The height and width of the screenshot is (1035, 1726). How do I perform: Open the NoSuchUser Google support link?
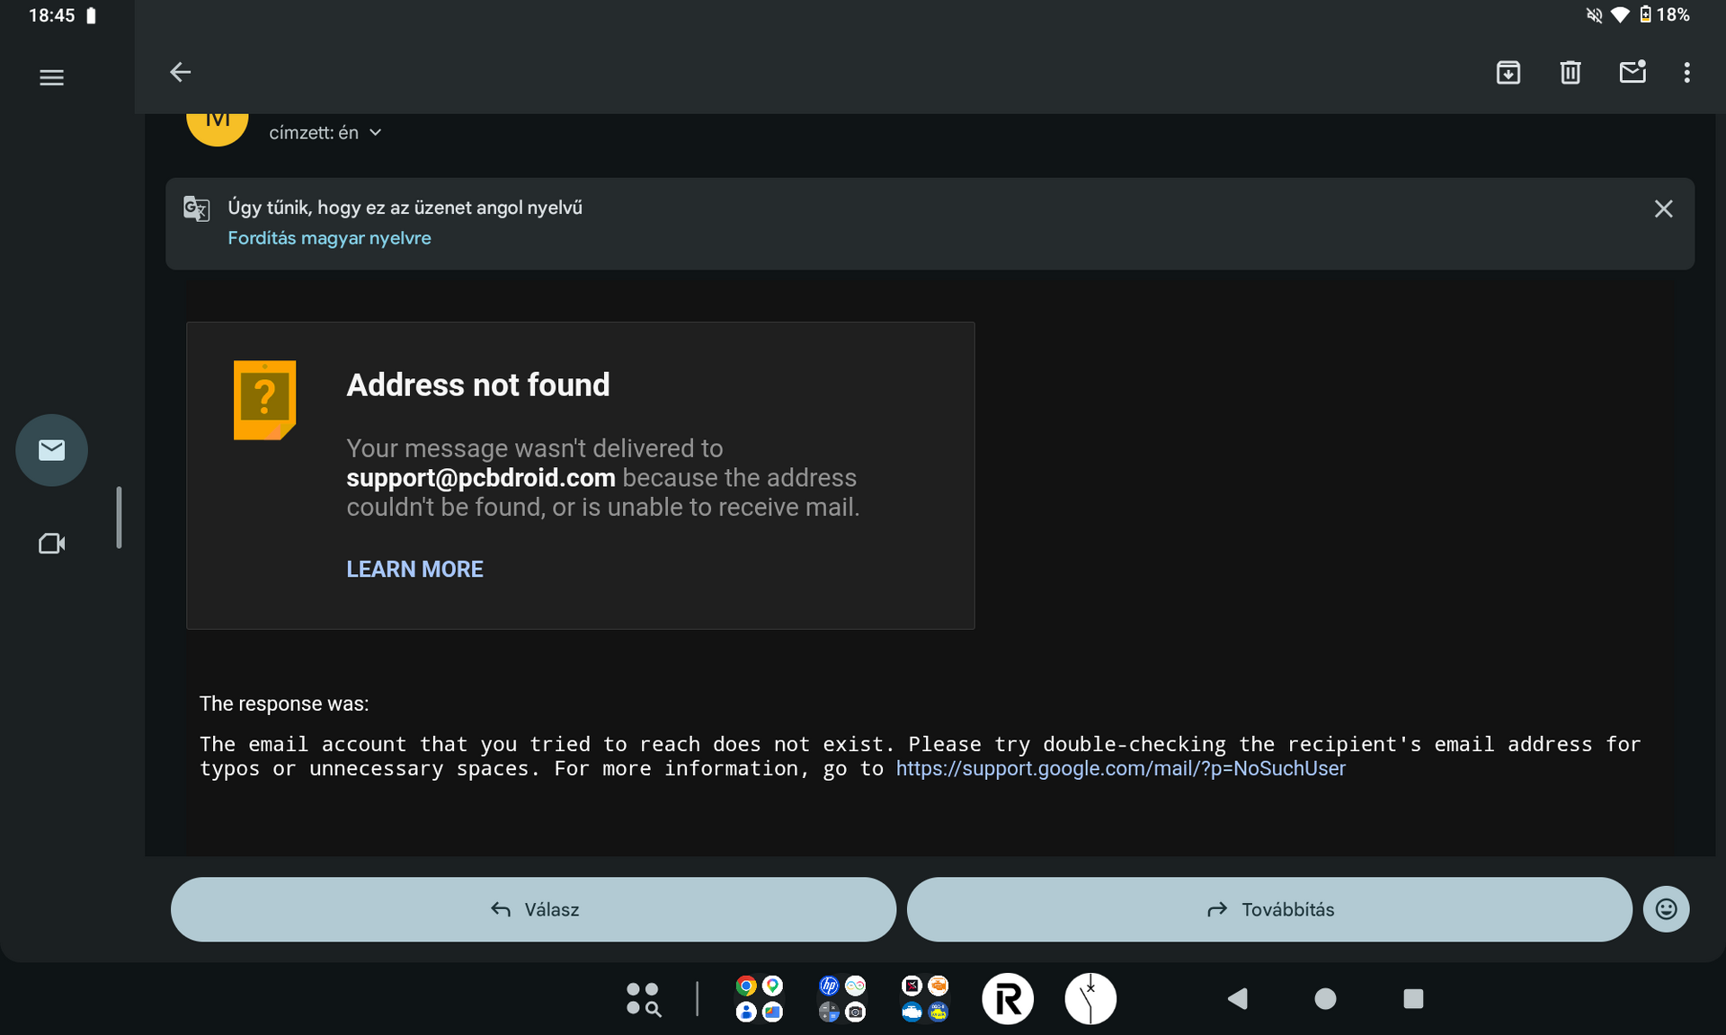[1120, 769]
